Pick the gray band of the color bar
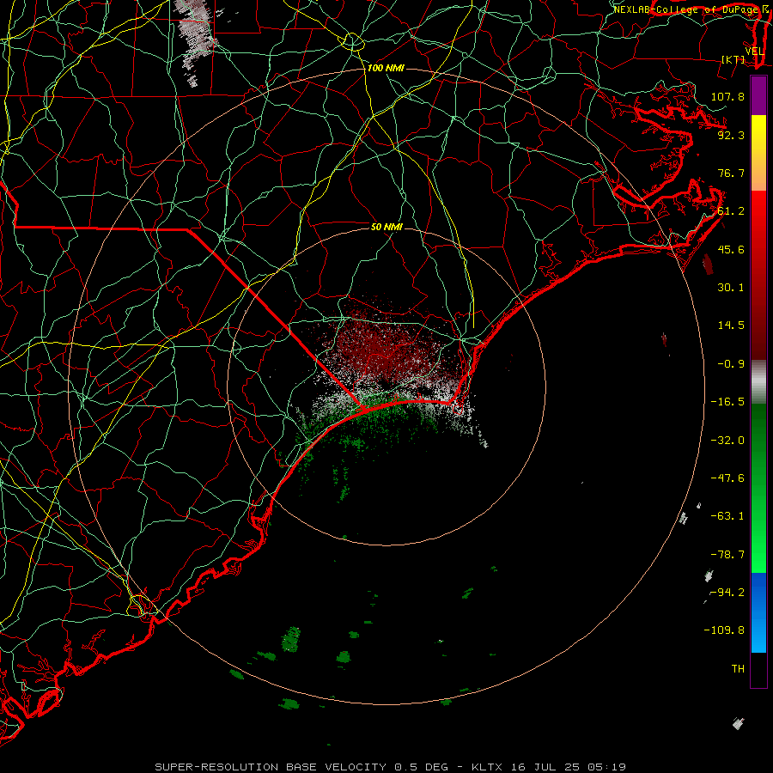773x773 pixels. 758,382
